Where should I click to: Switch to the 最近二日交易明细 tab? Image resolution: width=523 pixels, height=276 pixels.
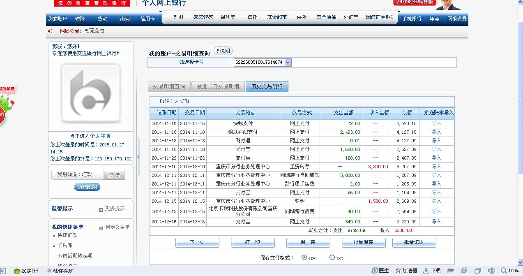[218, 86]
